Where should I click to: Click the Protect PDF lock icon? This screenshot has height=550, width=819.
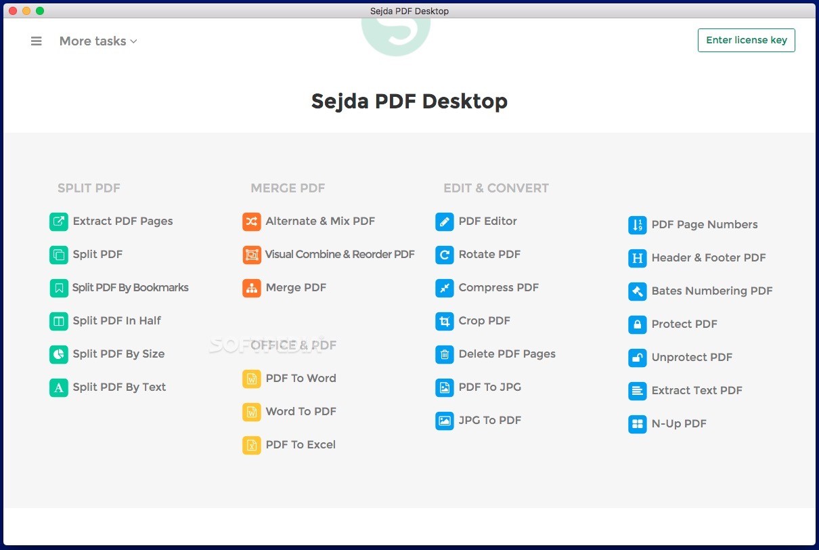click(x=638, y=324)
